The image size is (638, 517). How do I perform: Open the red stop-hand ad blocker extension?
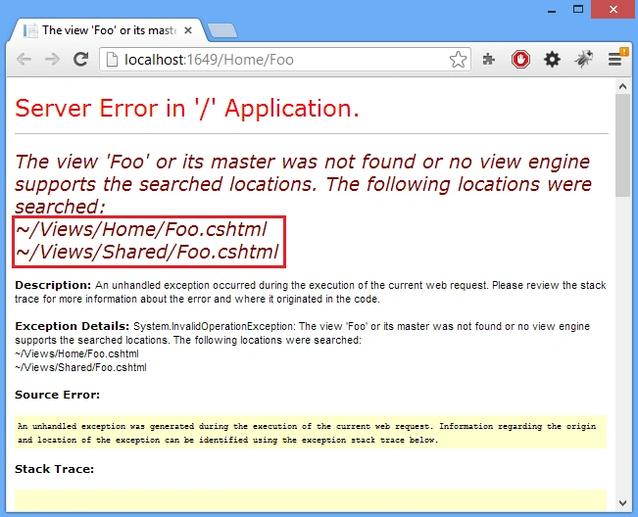click(520, 60)
